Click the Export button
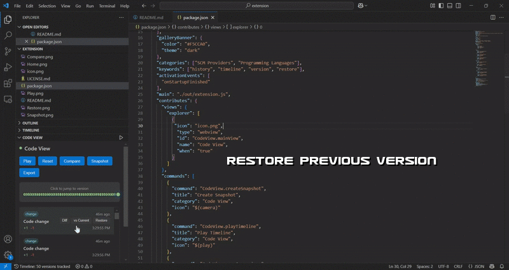 29,173
